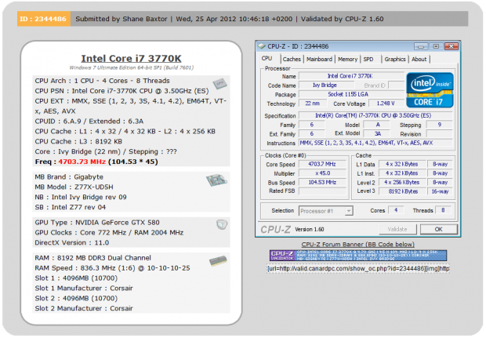The height and width of the screenshot is (338, 486).
Task: Click the Technology 22 nm value
Action: (x=313, y=104)
